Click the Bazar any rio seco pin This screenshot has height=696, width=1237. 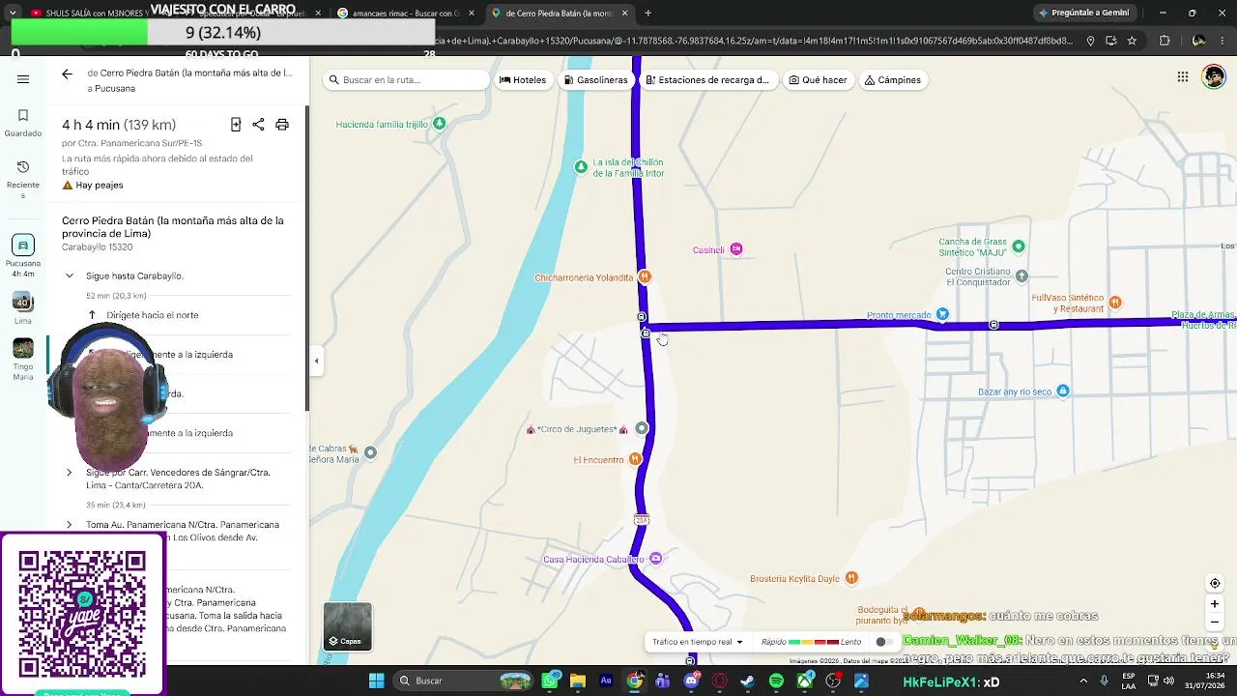pyautogui.click(x=1063, y=391)
